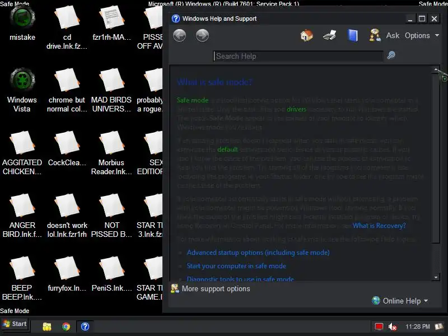Click the Ask support person icon
Viewport: 448px width, 336px height.
(x=375, y=35)
